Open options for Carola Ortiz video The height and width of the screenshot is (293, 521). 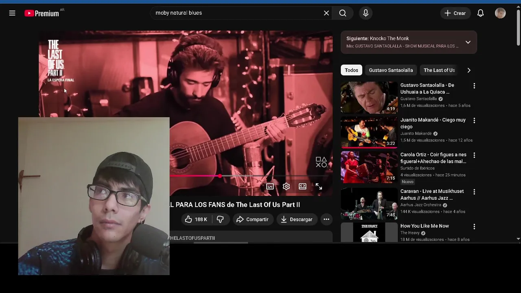tap(474, 155)
